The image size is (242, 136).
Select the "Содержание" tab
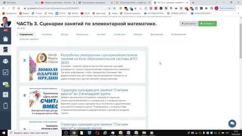coord(26,34)
